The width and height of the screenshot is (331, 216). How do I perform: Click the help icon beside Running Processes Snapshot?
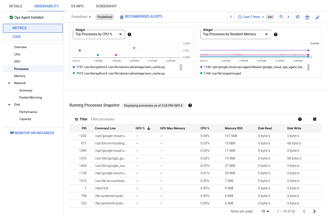pyautogui.click(x=190, y=105)
